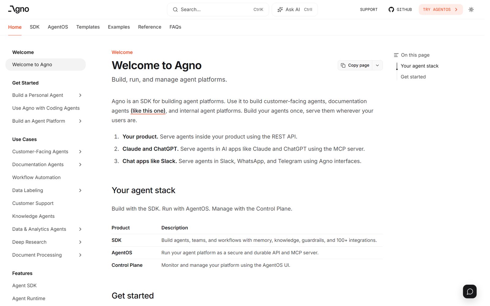Switch to the SDK tab
Viewport: 490px width, 306px height.
coord(35,27)
